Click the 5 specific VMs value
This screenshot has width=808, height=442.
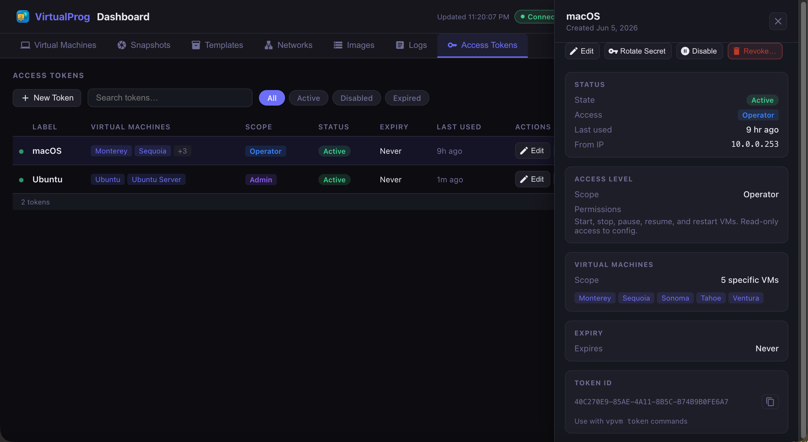point(750,280)
